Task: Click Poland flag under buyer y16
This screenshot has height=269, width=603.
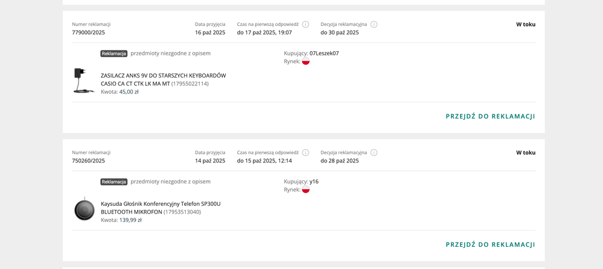Action: pyautogui.click(x=305, y=190)
